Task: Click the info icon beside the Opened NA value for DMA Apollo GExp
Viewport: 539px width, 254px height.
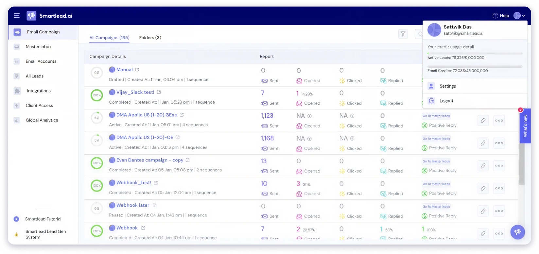Action: pyautogui.click(x=309, y=116)
